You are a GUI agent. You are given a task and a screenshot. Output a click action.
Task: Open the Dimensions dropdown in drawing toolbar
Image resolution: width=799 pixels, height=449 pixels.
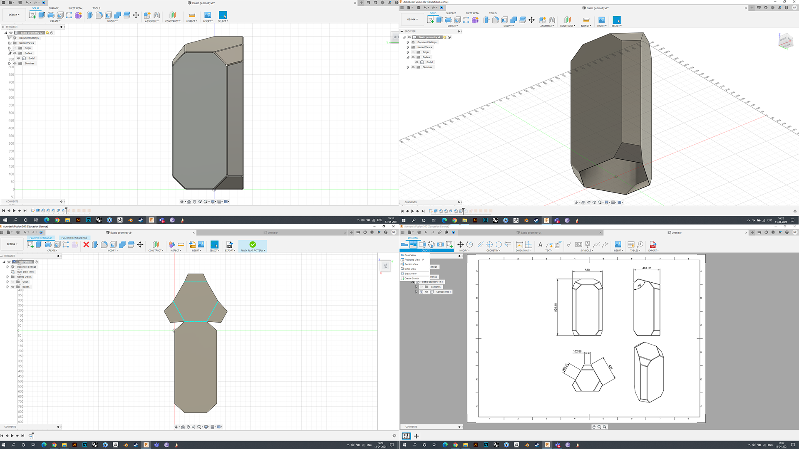click(523, 251)
